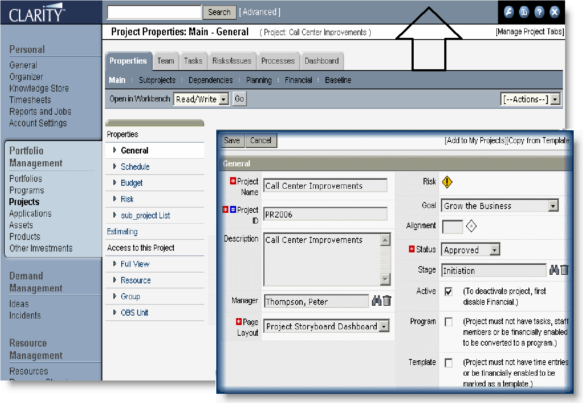
Task: Click inside the Project ID field
Action: click(x=325, y=213)
